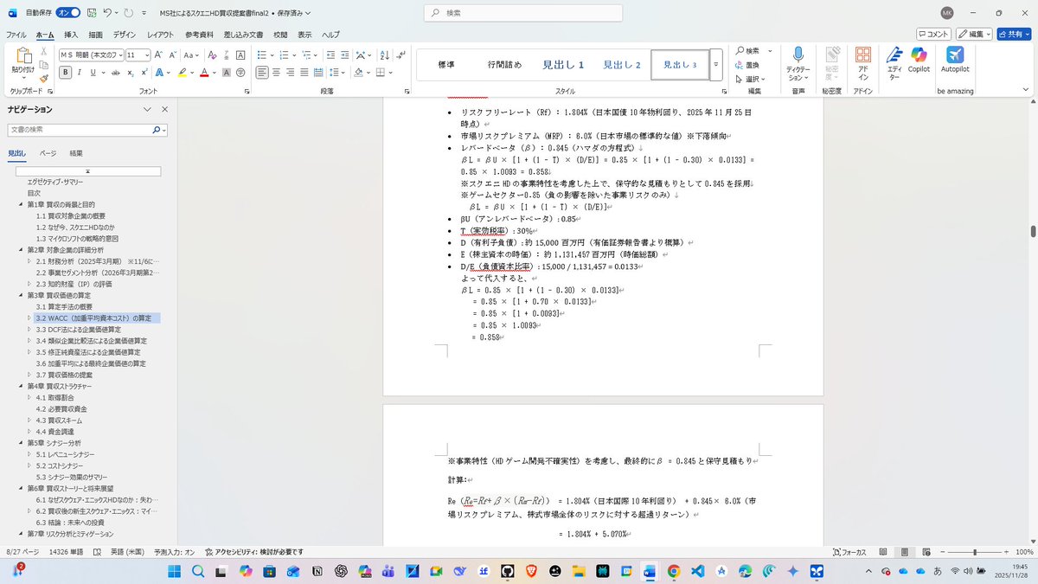Adjust the zoom slider in status bar

[973, 551]
